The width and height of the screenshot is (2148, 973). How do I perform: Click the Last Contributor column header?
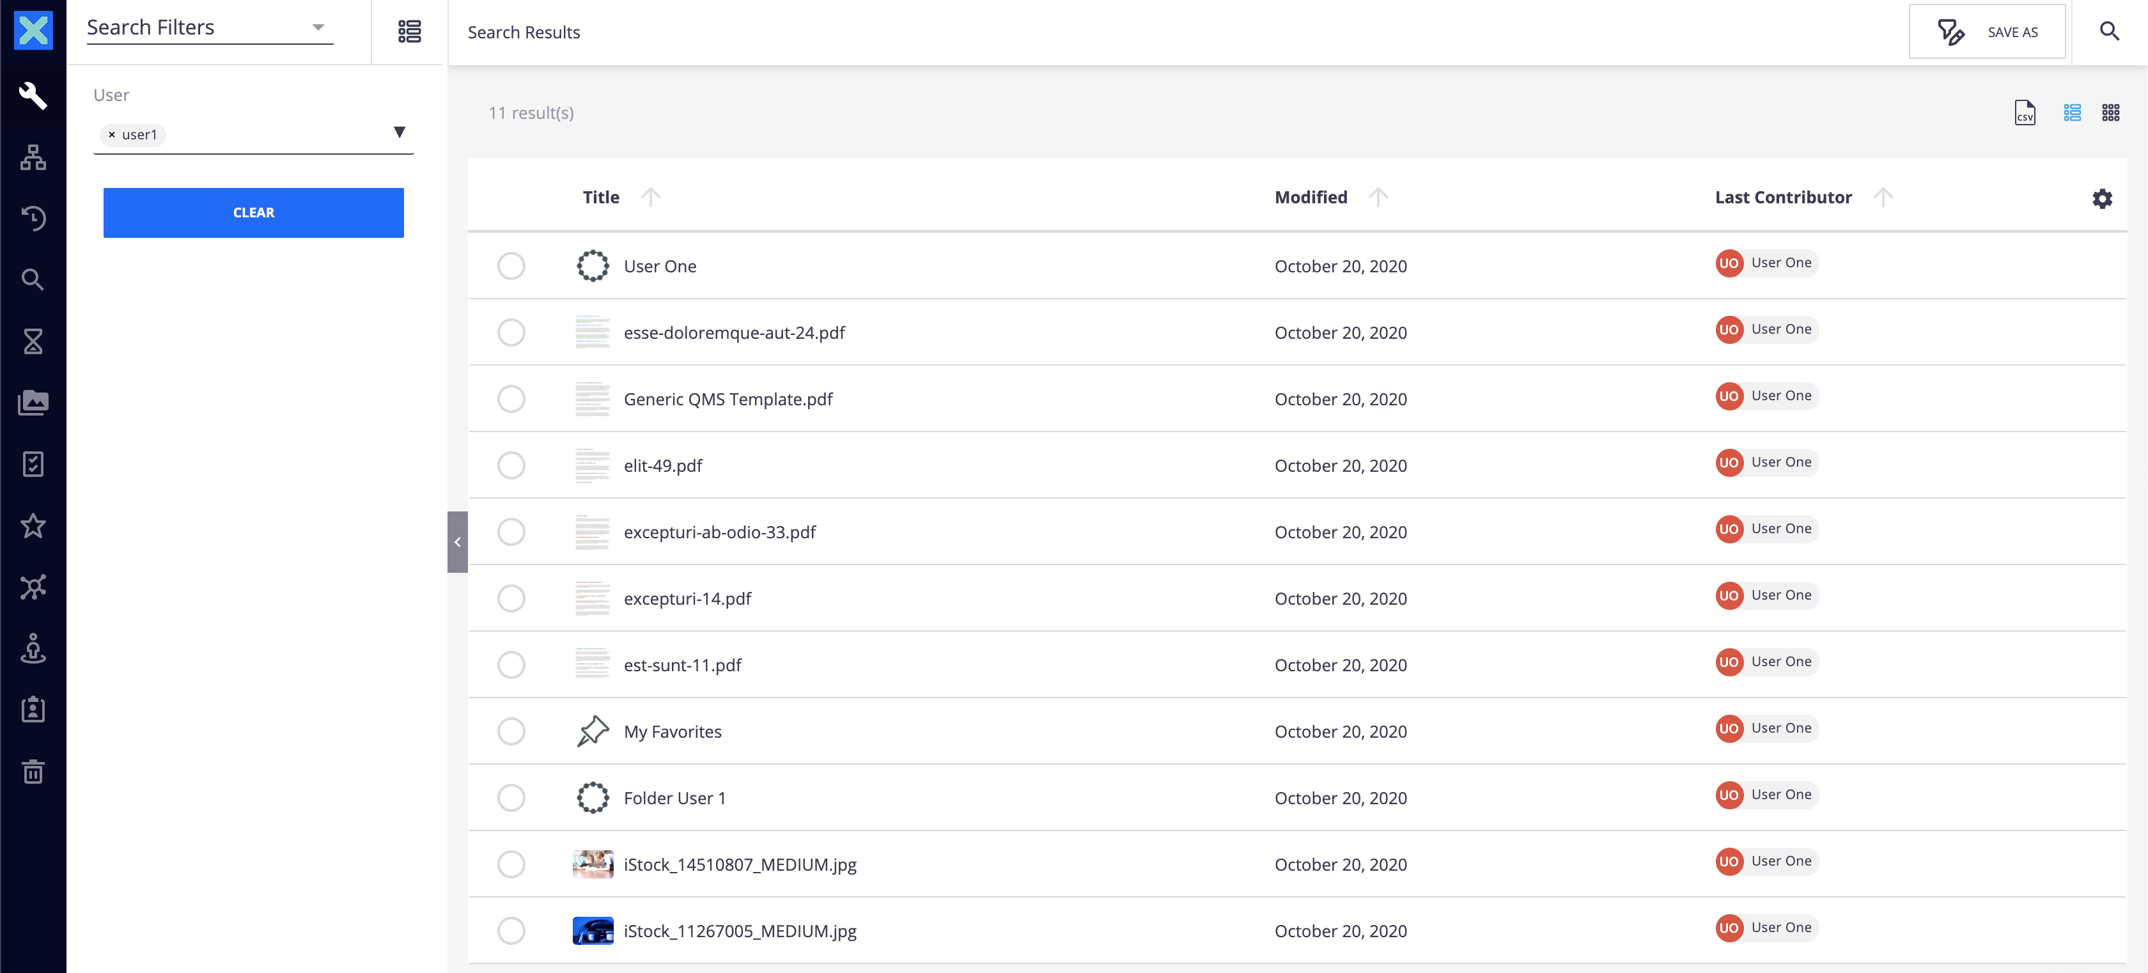click(1783, 197)
